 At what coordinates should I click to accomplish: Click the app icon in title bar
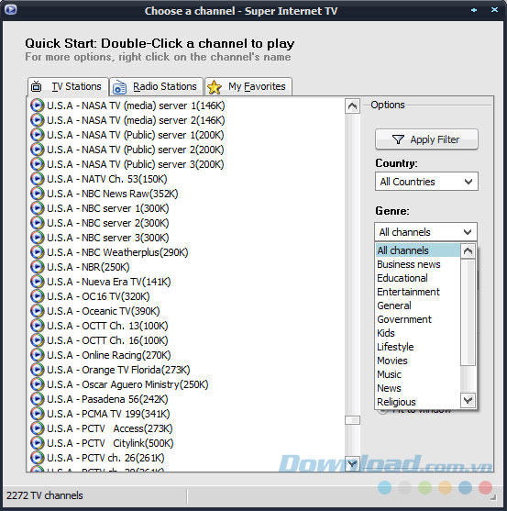click(10, 9)
